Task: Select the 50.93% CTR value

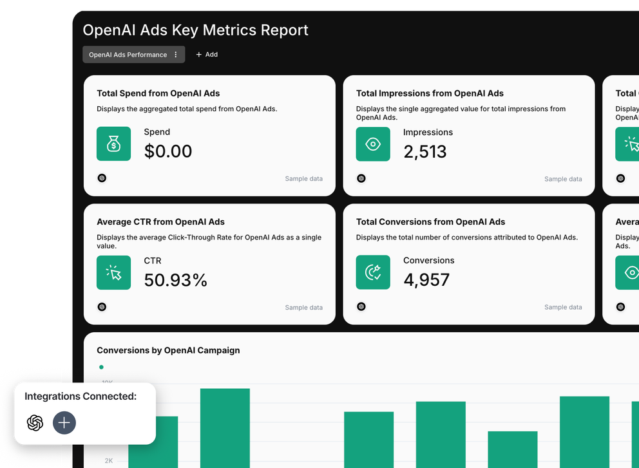Action: tap(176, 280)
